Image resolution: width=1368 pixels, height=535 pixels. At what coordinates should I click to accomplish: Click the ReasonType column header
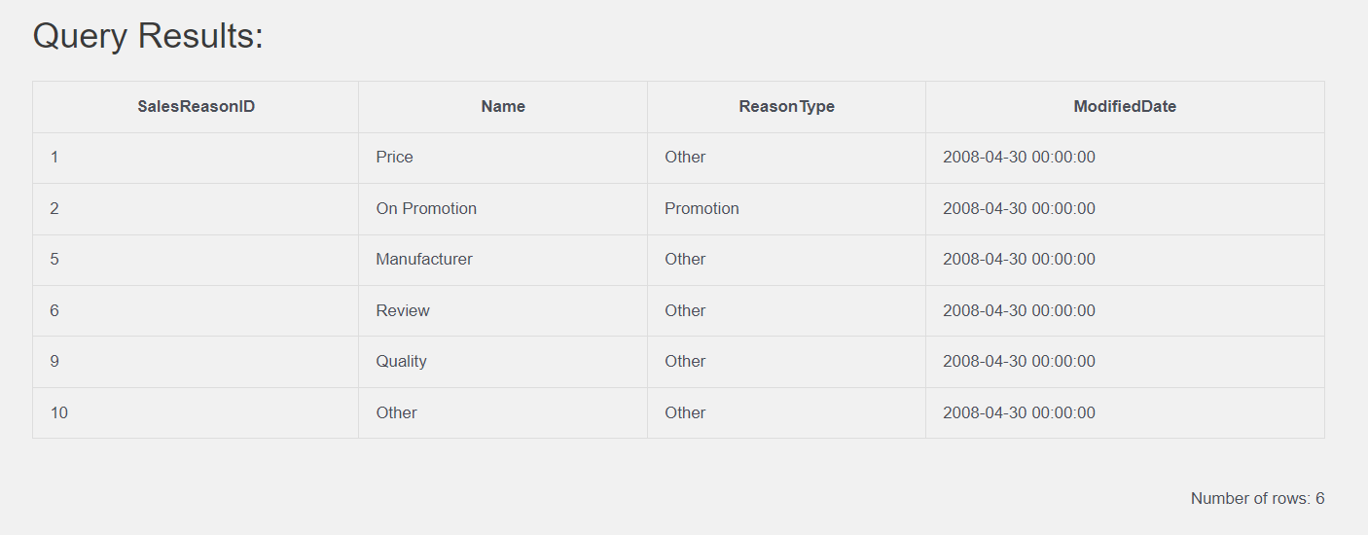[786, 107]
